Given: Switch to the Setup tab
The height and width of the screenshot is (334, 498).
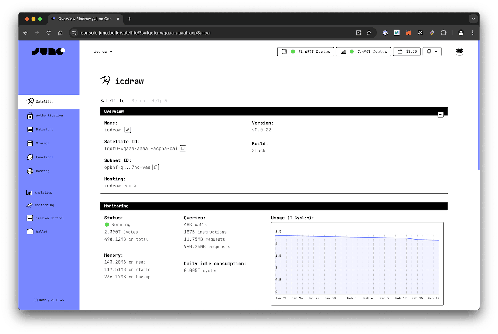Looking at the screenshot, I should pyautogui.click(x=138, y=100).
